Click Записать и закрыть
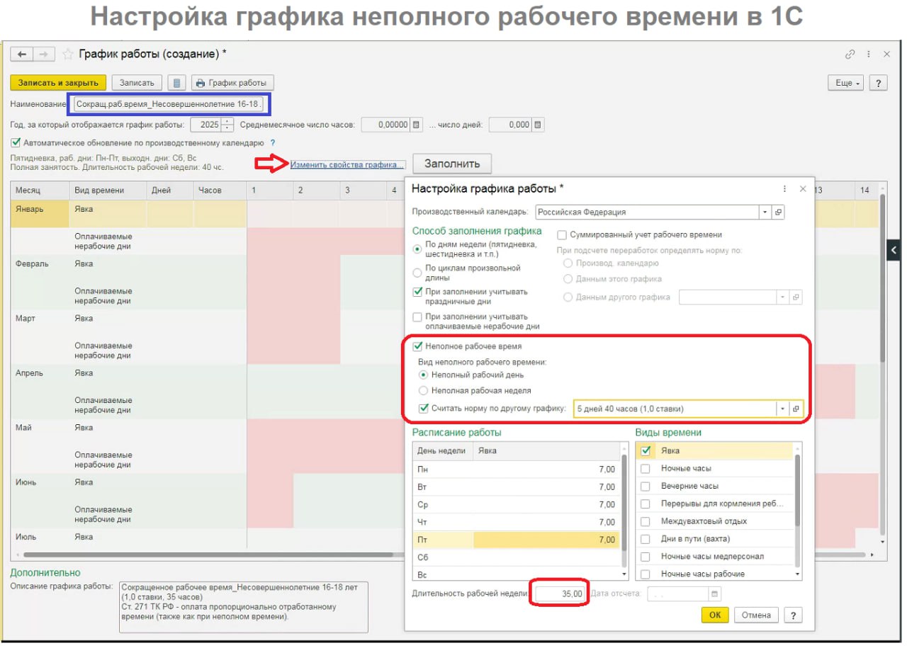907x648 pixels. click(x=58, y=83)
